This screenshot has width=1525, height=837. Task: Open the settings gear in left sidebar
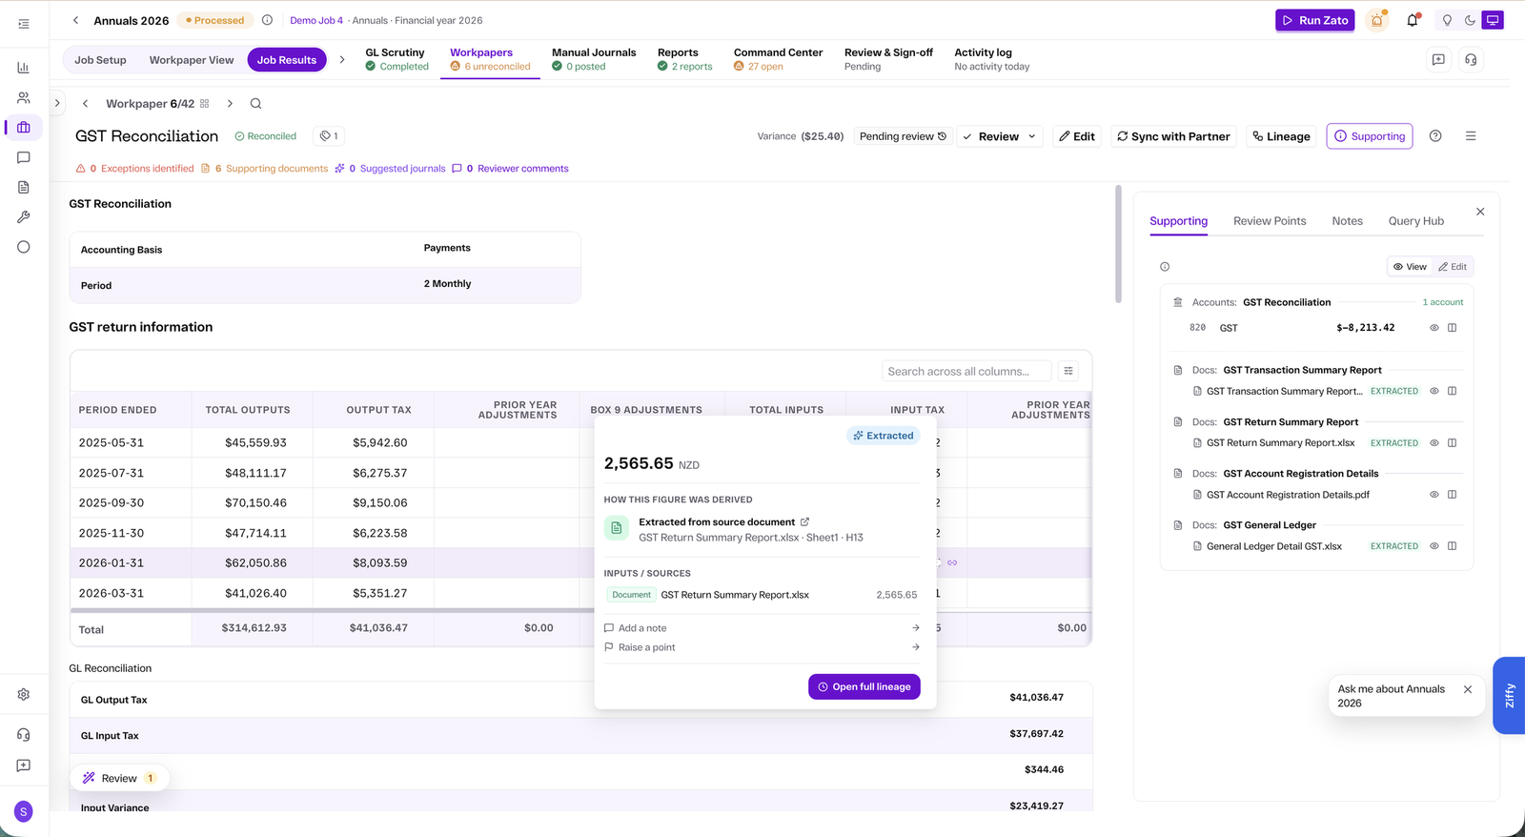coord(24,694)
